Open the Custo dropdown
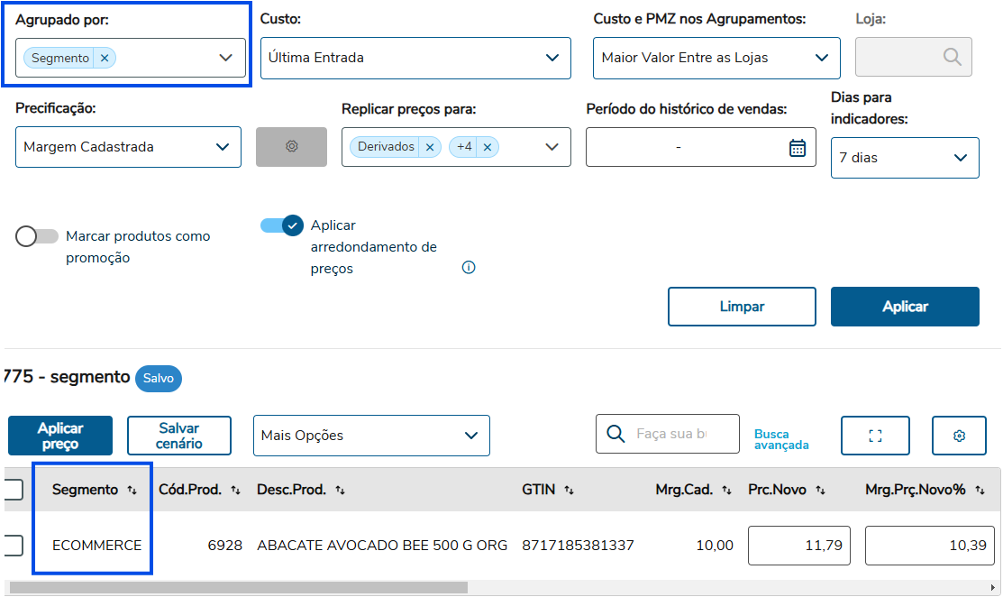Image resolution: width=1003 pixels, height=597 pixels. [x=415, y=58]
